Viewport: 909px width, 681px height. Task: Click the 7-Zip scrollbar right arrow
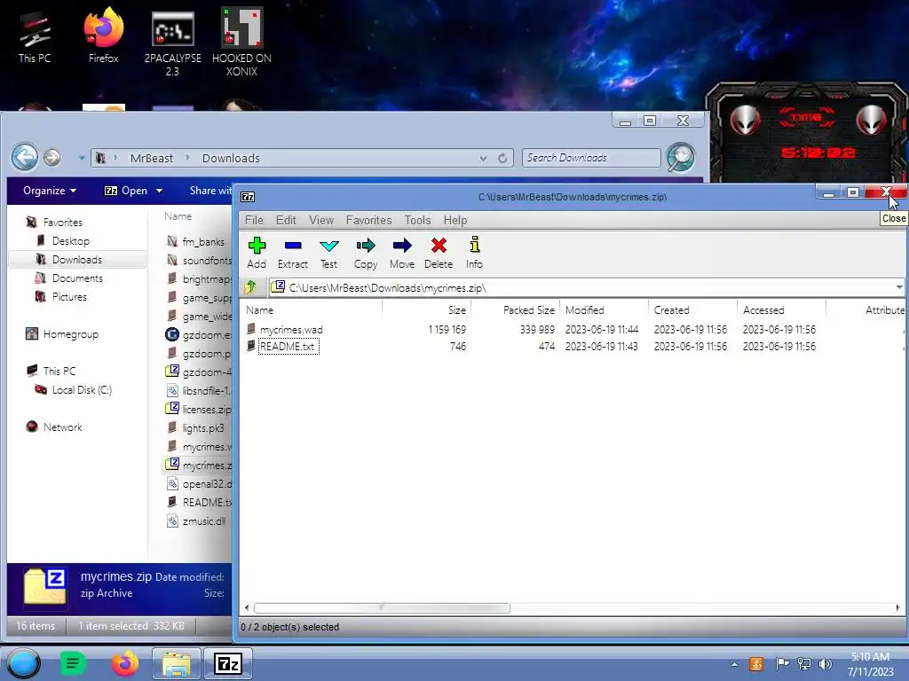coord(897,607)
